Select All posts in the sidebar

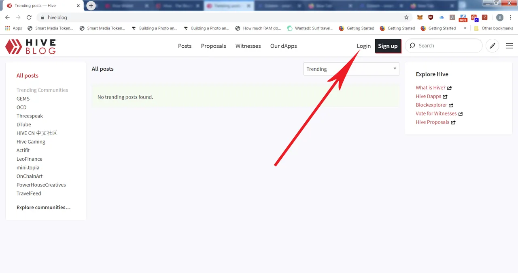point(28,76)
